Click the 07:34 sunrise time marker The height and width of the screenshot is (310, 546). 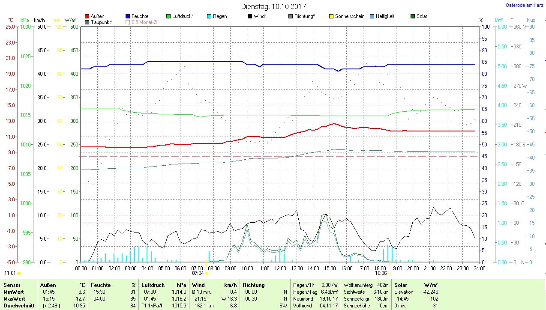198,273
